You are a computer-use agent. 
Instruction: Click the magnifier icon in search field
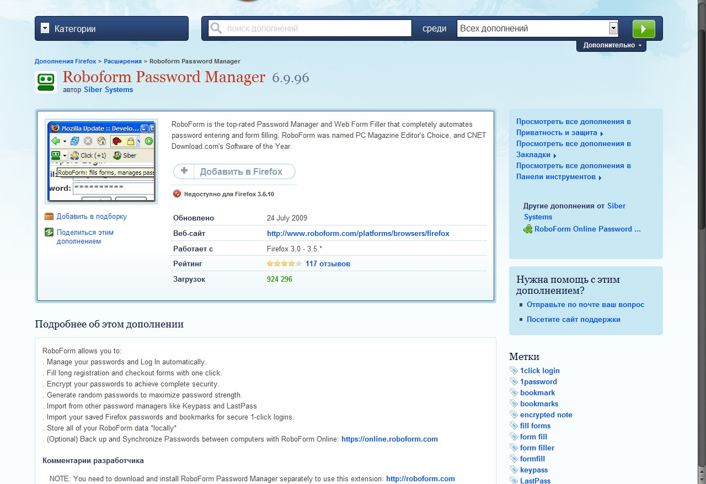click(216, 29)
